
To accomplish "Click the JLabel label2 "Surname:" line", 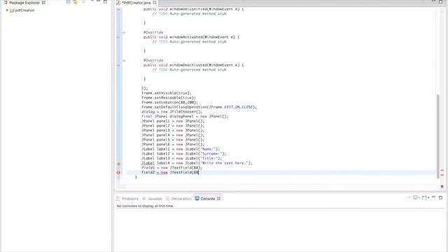I will pos(183,154).
